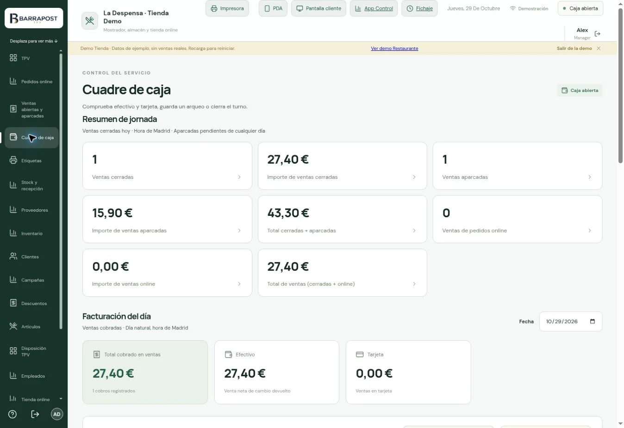This screenshot has height=428, width=624.
Task: Open the date picker calendar icon
Action: tap(593, 322)
